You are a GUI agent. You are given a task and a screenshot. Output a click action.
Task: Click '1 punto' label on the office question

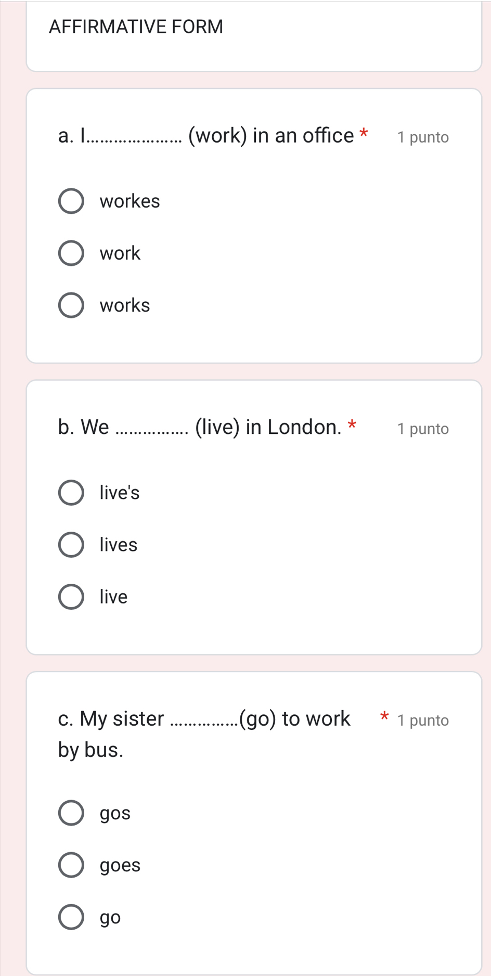click(422, 137)
